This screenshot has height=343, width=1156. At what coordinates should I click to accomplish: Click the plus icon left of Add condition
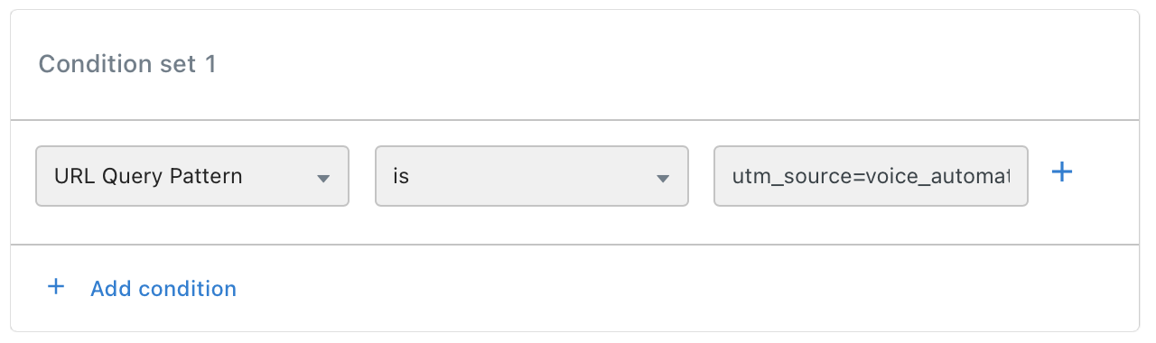[x=56, y=287]
